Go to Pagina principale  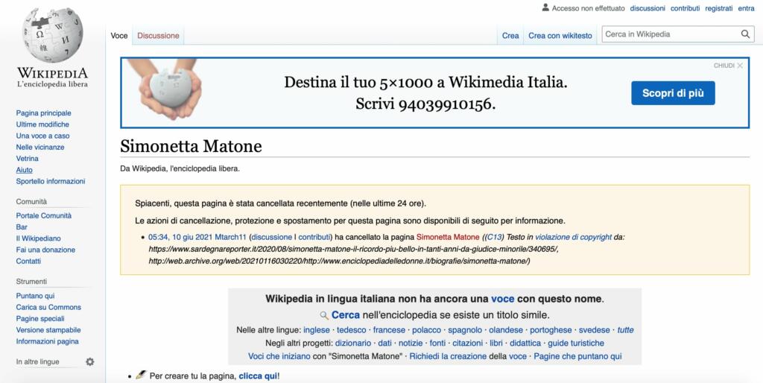[43, 113]
